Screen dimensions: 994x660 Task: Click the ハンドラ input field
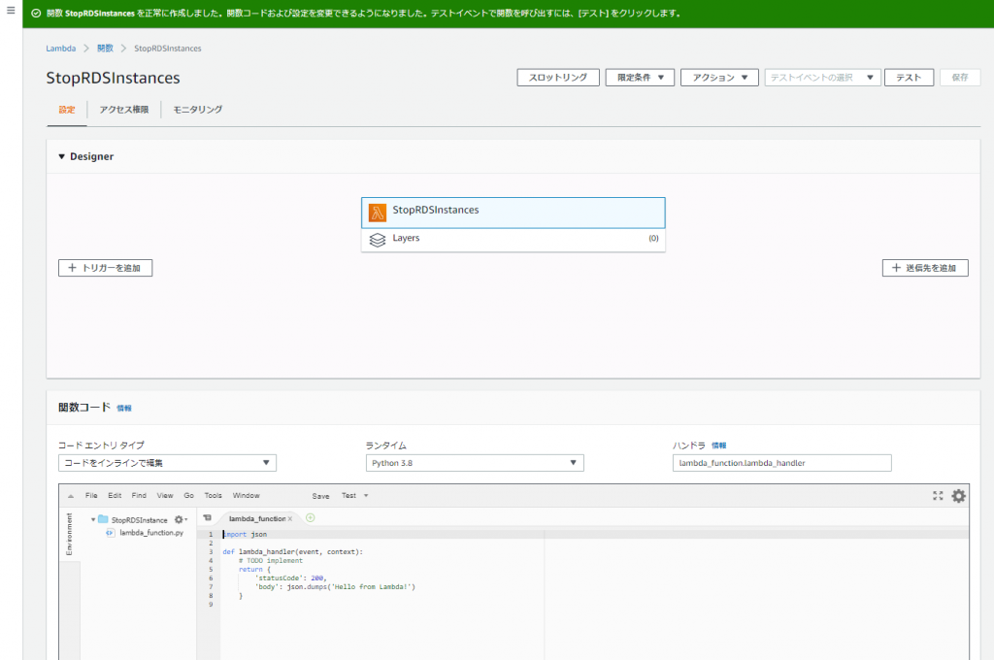[x=781, y=463]
